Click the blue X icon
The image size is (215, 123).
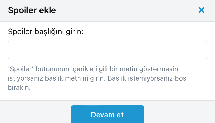pos(201,10)
